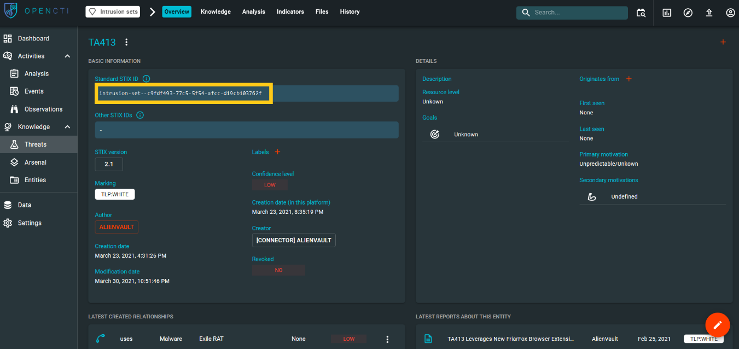Open the Intrusion sets breadcrumb
The height and width of the screenshot is (349, 739).
click(x=113, y=11)
